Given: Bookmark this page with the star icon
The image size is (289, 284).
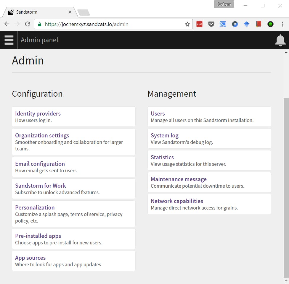Looking at the screenshot, I should pos(187,24).
